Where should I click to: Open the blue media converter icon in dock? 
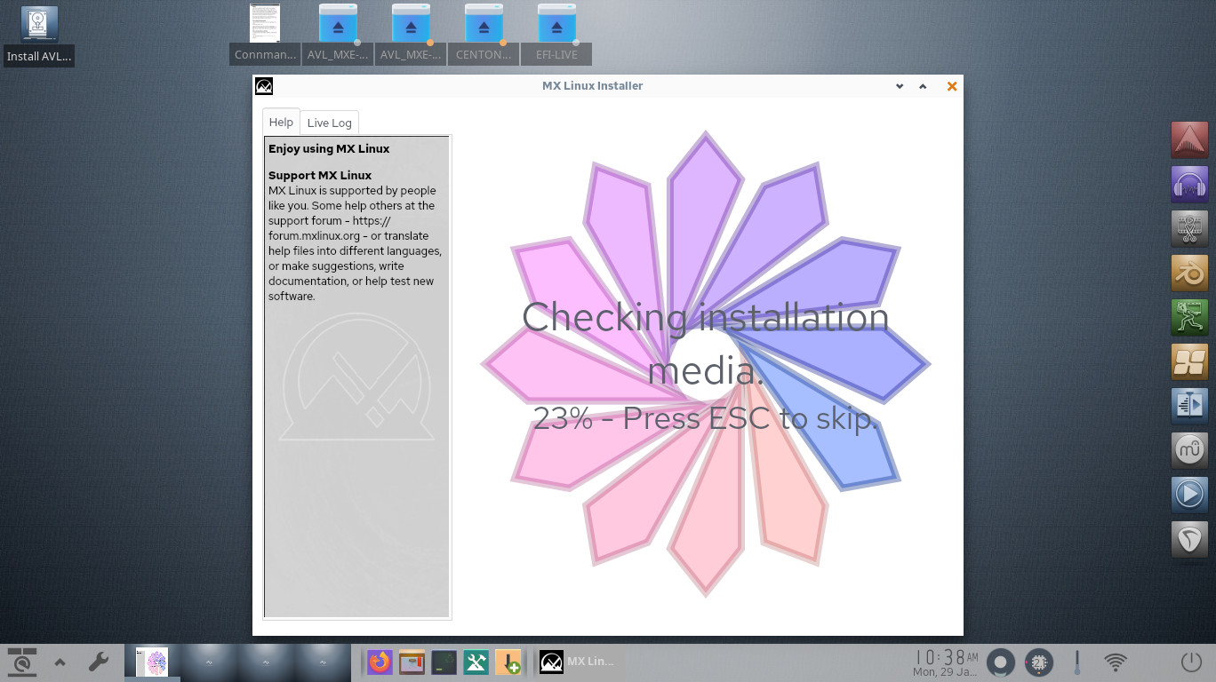[x=1189, y=406]
